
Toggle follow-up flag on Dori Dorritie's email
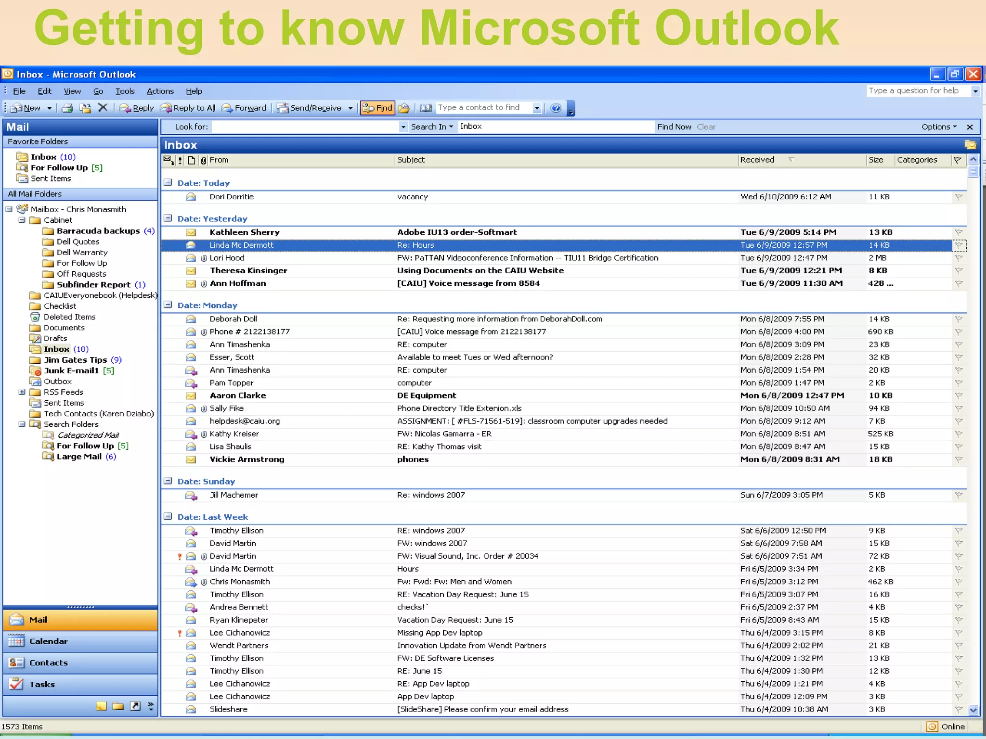[959, 197]
